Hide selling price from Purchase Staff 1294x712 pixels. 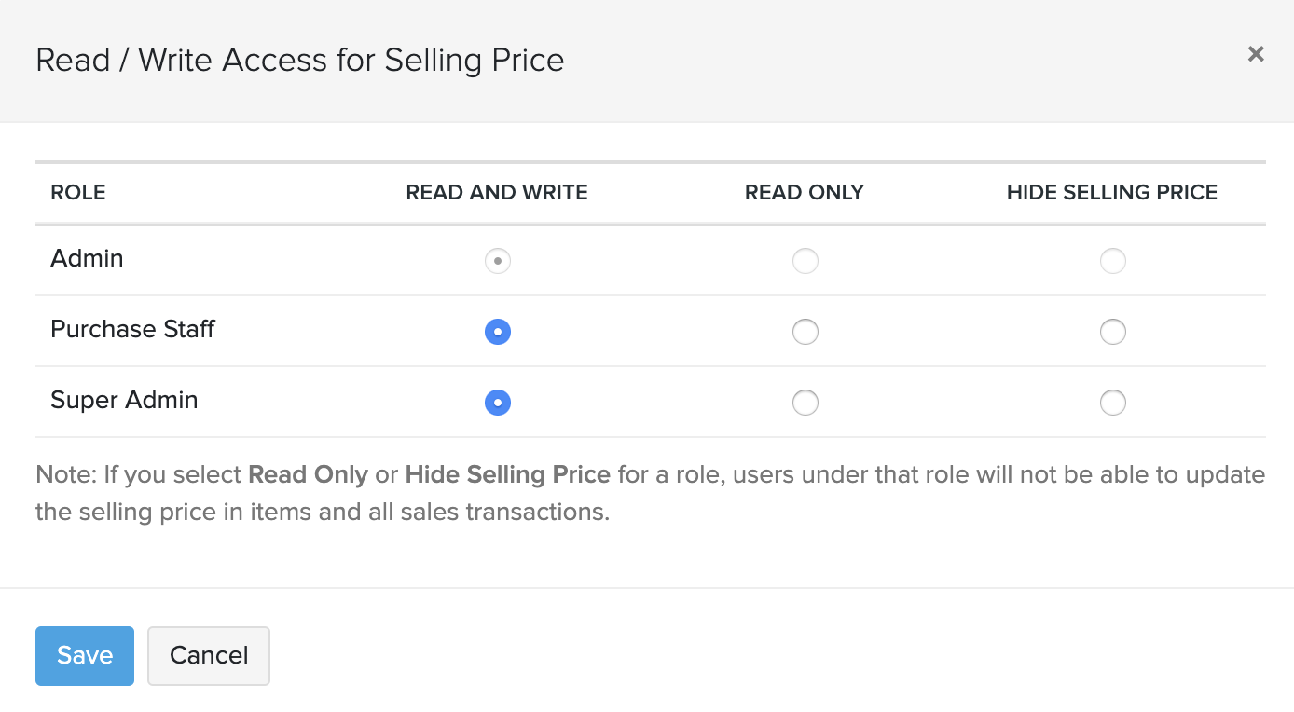click(x=1112, y=332)
